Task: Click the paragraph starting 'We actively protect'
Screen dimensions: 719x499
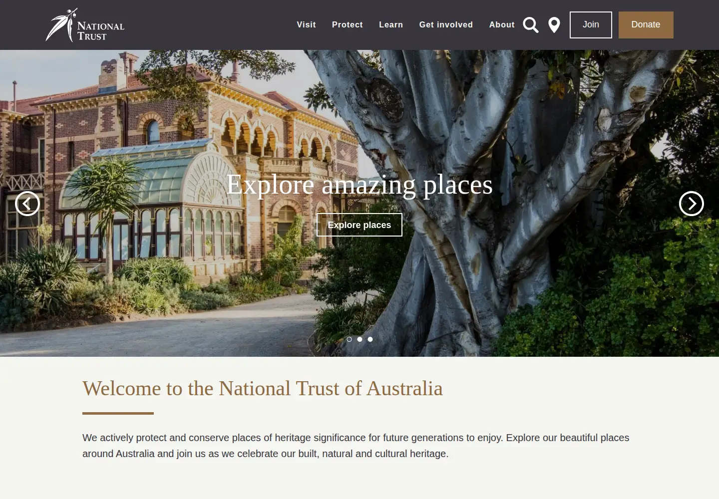Action: [356, 446]
